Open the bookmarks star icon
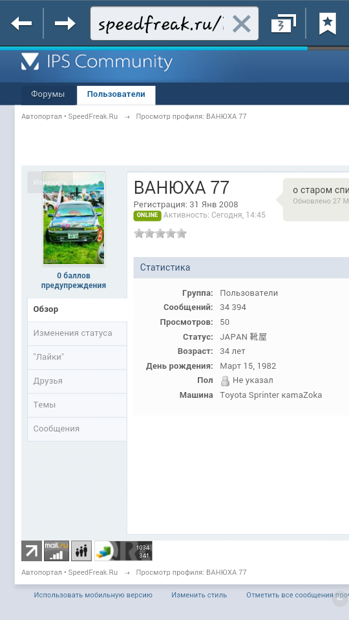 [x=327, y=24]
